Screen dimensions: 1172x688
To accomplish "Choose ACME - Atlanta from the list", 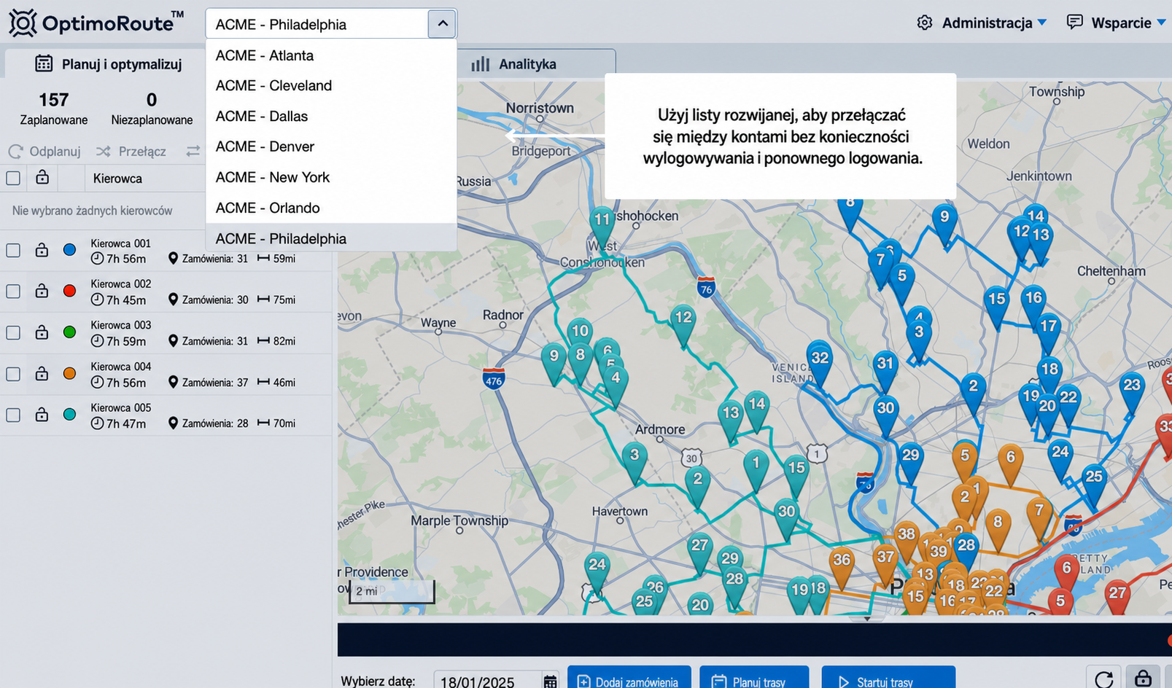I will (331, 55).
